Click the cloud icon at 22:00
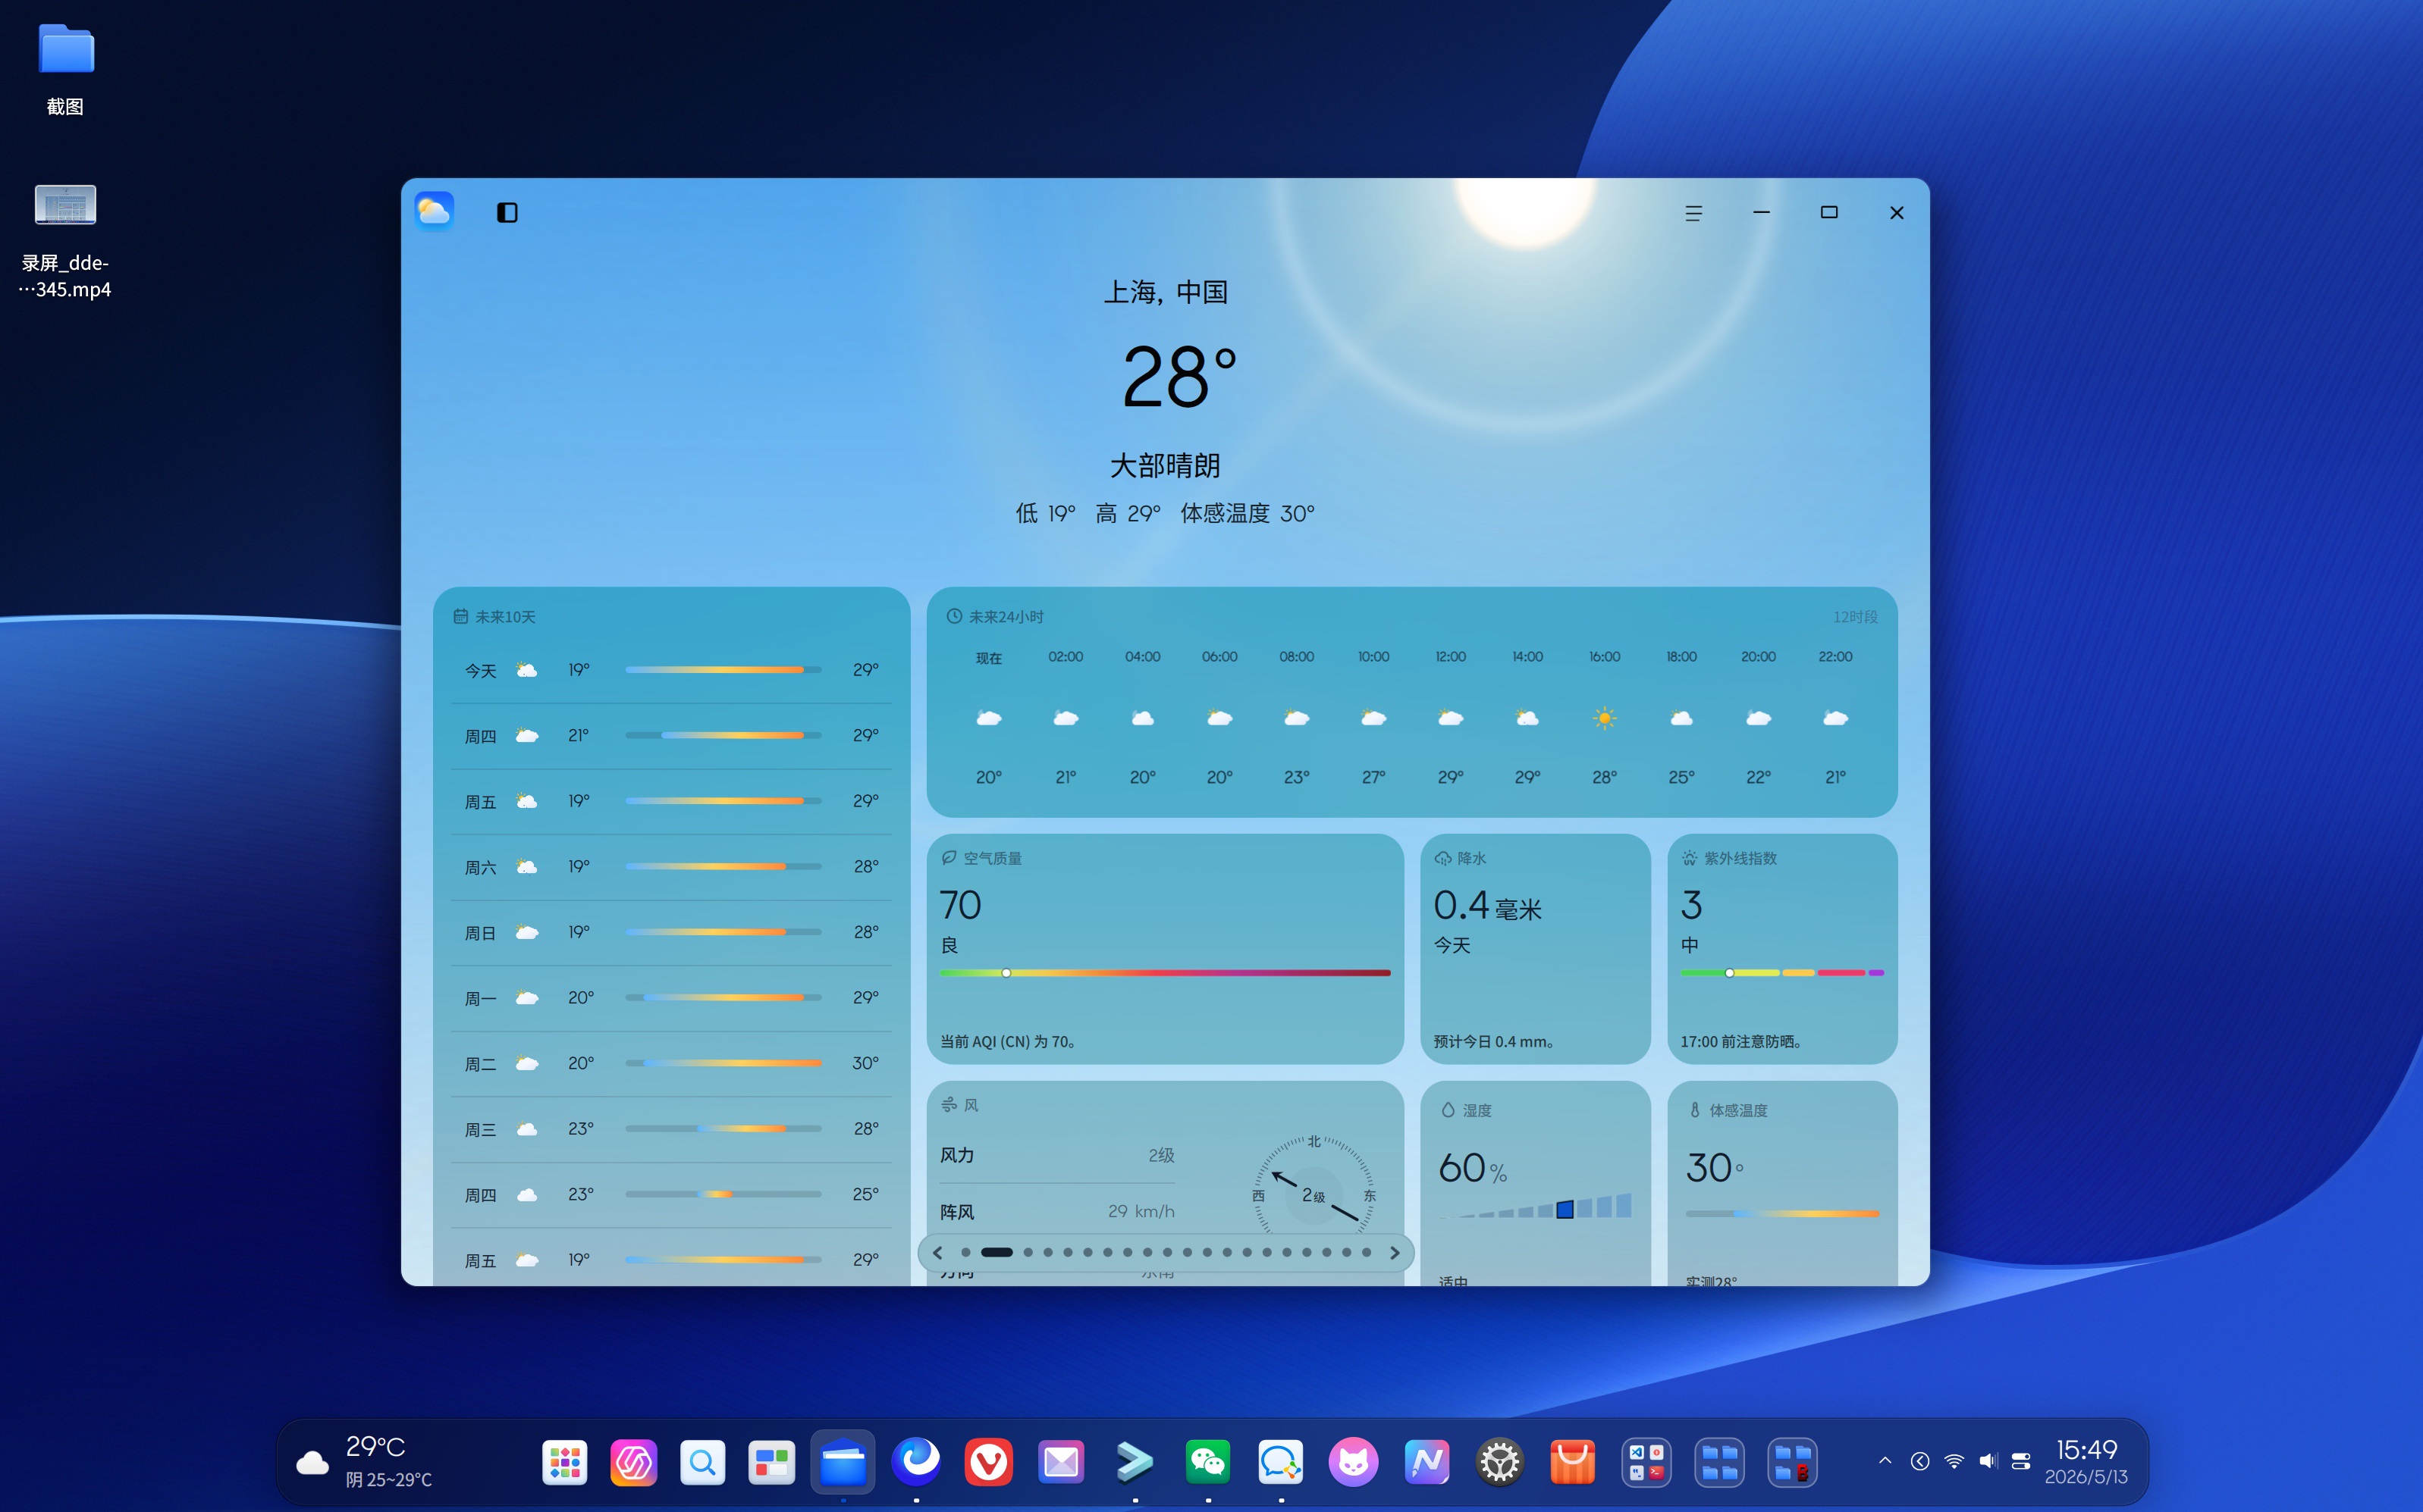The width and height of the screenshot is (2423, 1512). click(x=1835, y=718)
